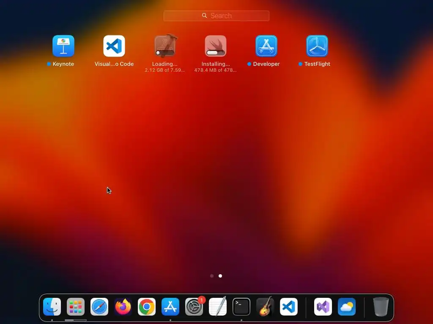Switch to the first Launchpad page dot
Viewport: 433px width, 324px height.
pos(212,276)
